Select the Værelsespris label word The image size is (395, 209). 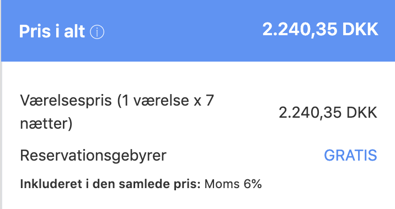click(66, 101)
